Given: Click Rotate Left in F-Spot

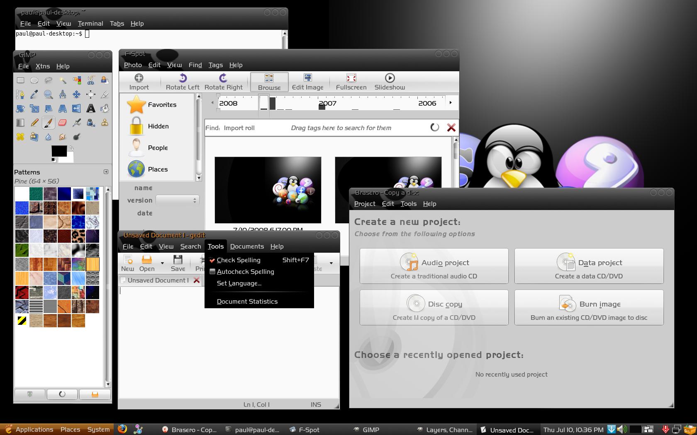Looking at the screenshot, I should pos(183,82).
